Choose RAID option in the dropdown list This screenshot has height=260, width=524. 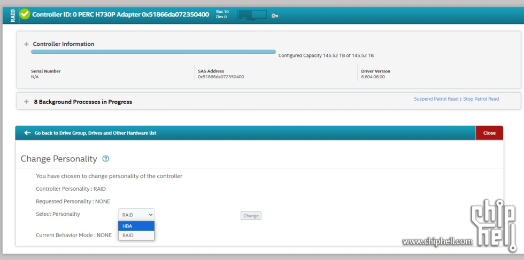(136, 235)
